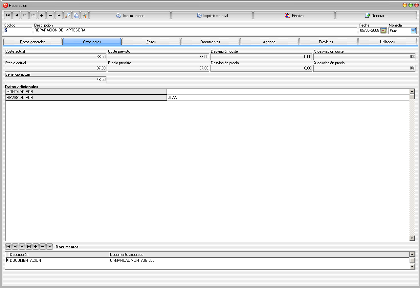Click the Descripción text field
Screen dimensions: 420x288
point(195,30)
